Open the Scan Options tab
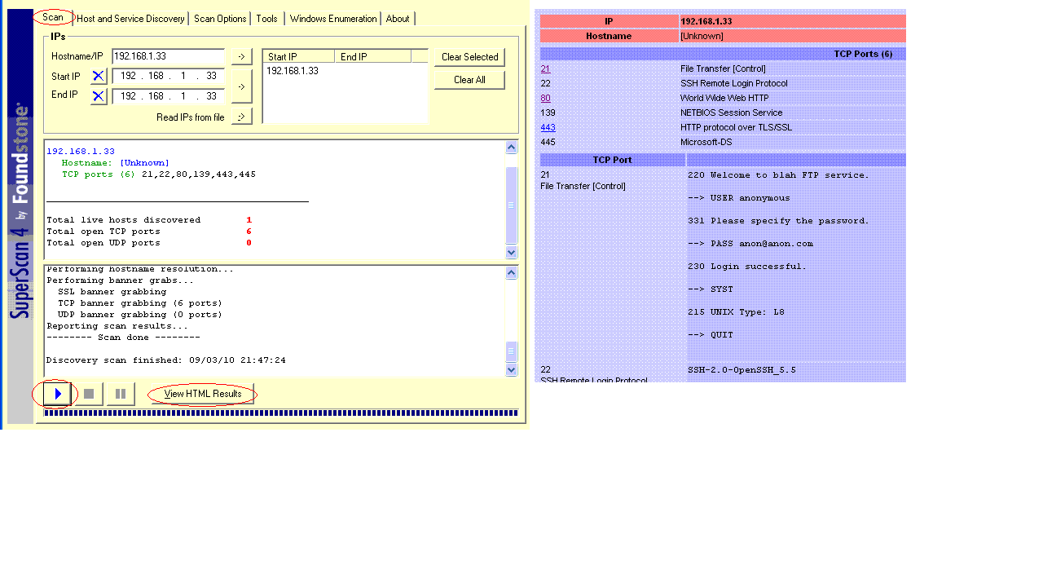This screenshot has height=587, width=1043. tap(220, 19)
